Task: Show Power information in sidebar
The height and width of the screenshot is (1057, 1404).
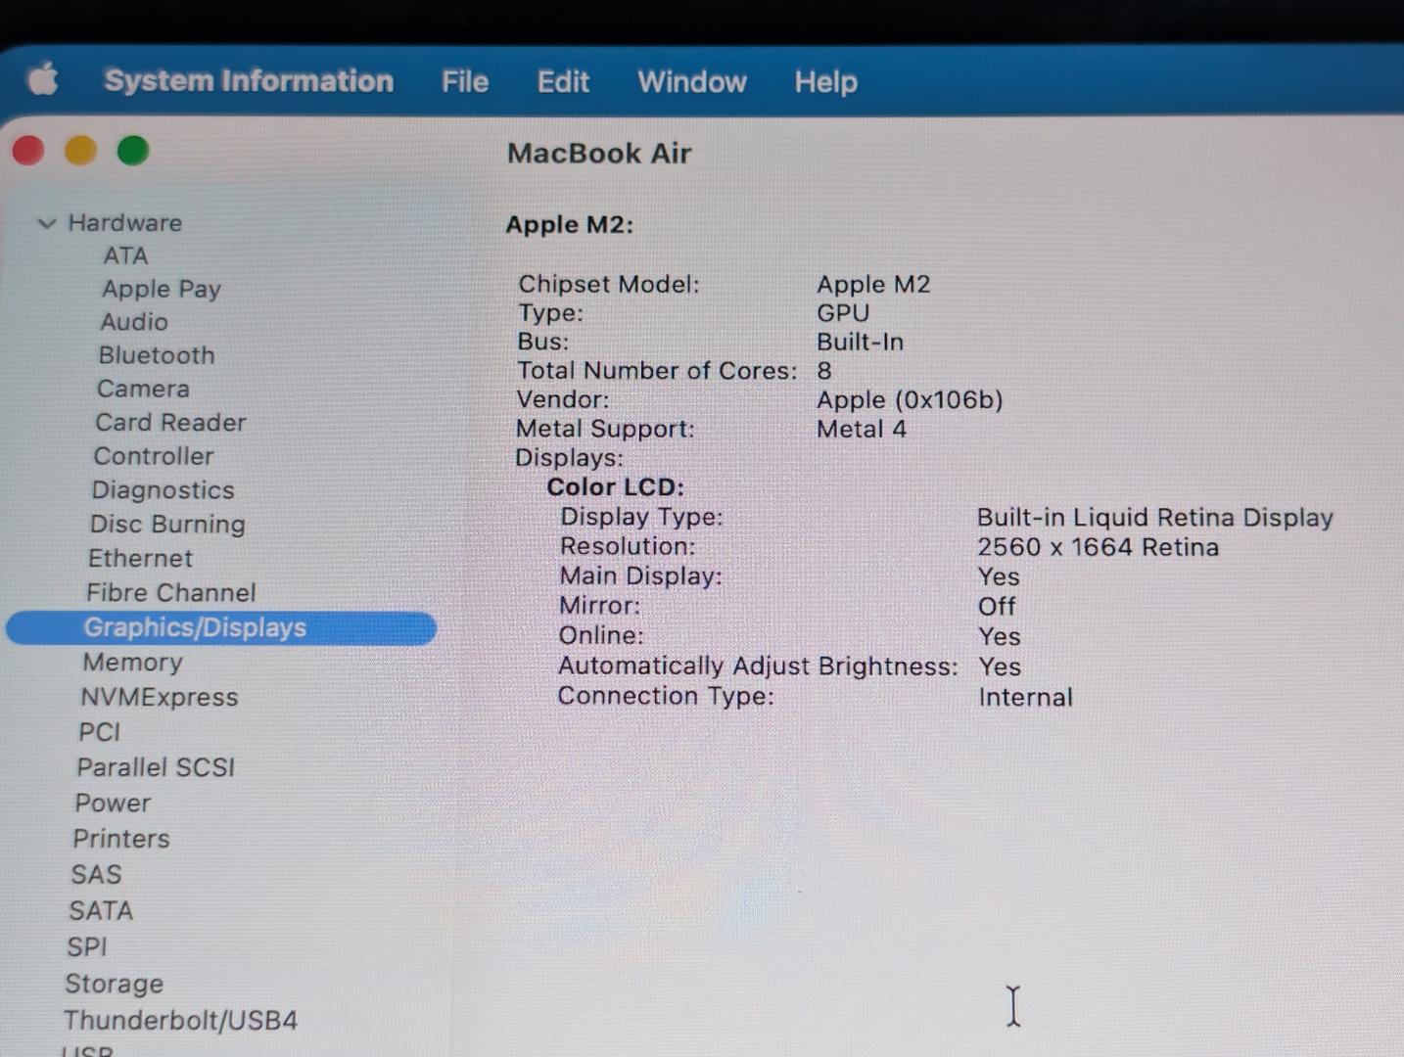Action: coord(113,803)
